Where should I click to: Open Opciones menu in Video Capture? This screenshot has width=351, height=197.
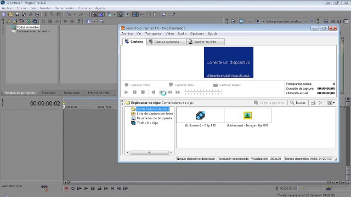tap(197, 33)
